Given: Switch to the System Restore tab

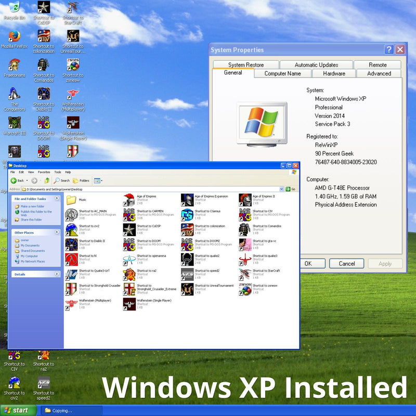Looking at the screenshot, I should click(x=246, y=64).
